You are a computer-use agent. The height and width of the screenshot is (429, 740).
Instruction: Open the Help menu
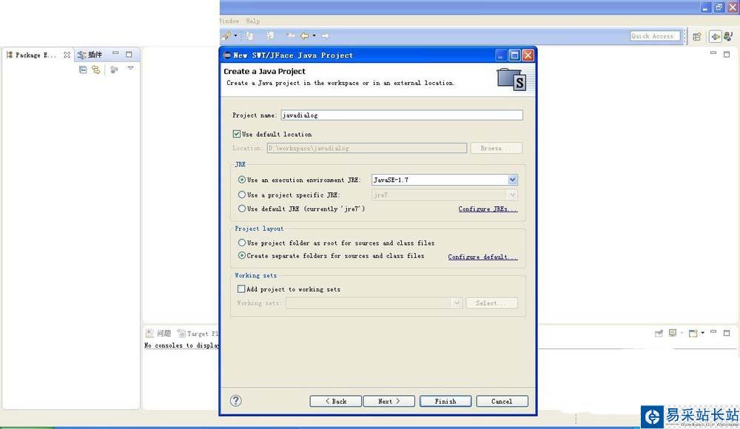252,21
